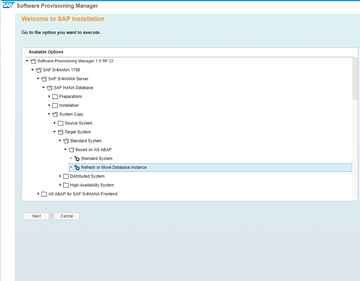Click the Next button

click(x=36, y=216)
